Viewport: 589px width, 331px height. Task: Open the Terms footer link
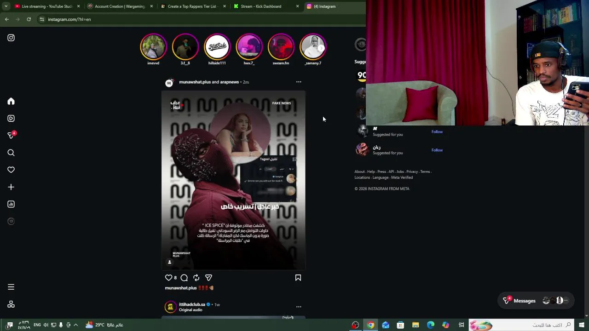pos(425,171)
